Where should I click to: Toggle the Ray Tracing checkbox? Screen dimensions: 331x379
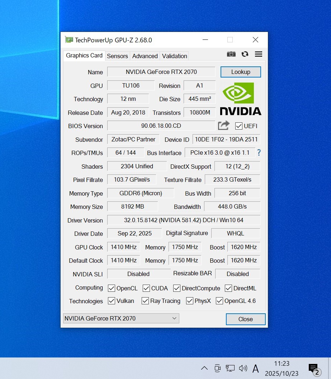pyautogui.click(x=145, y=301)
